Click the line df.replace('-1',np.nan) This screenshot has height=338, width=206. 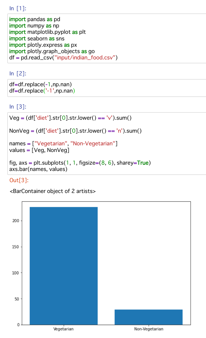click(42, 91)
